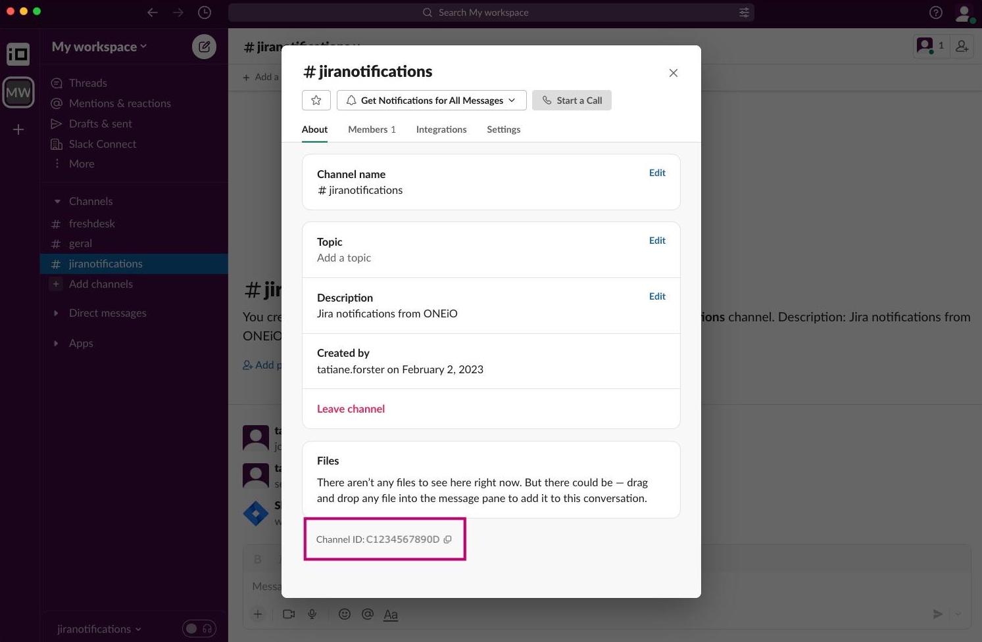Close the channel details dialog
The width and height of the screenshot is (982, 642).
(673, 73)
